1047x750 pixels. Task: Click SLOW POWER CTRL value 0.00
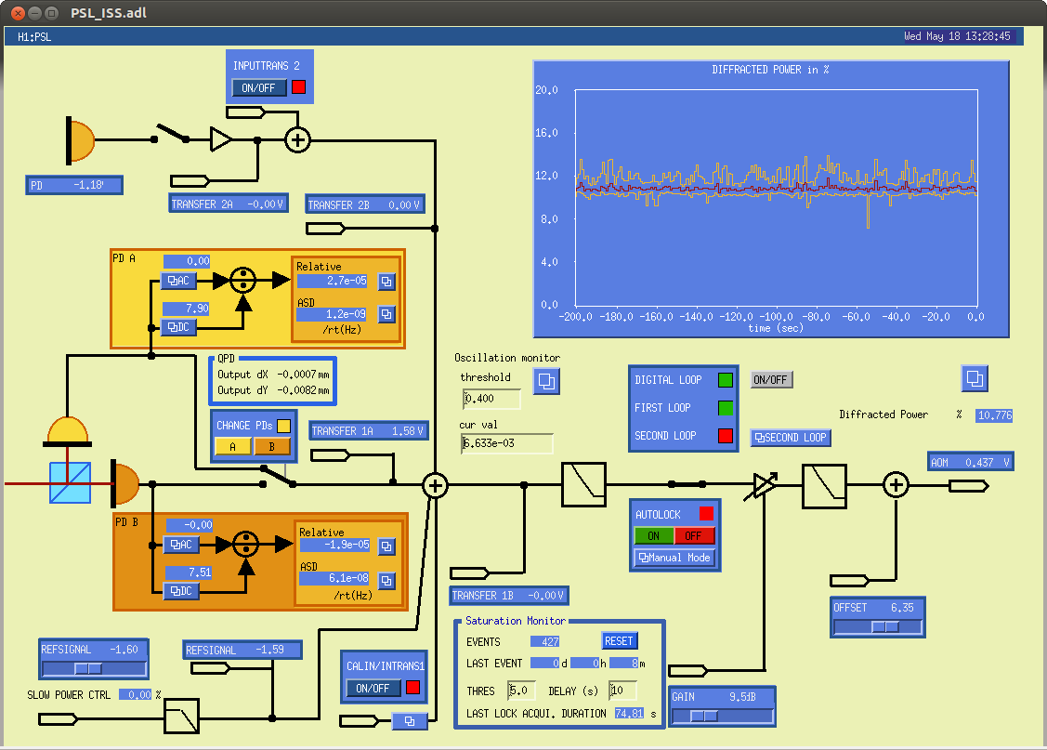tap(136, 695)
